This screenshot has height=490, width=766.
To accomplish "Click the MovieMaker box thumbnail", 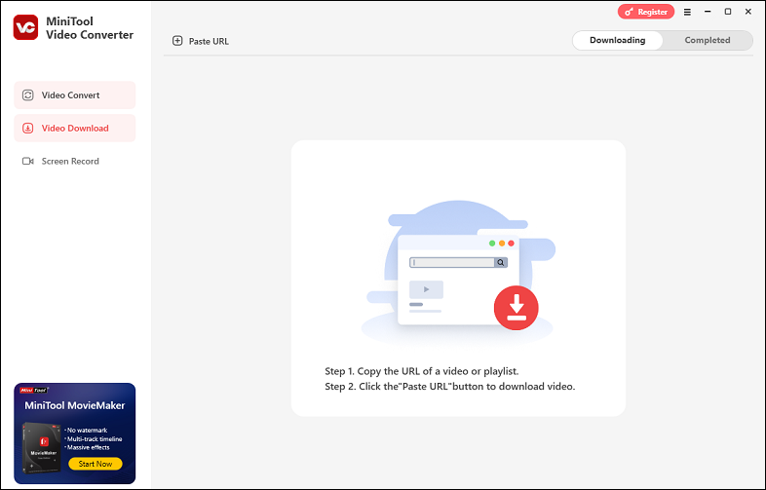I will [x=42, y=448].
